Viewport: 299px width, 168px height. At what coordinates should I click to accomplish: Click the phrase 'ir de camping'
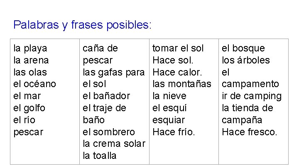click(252, 96)
